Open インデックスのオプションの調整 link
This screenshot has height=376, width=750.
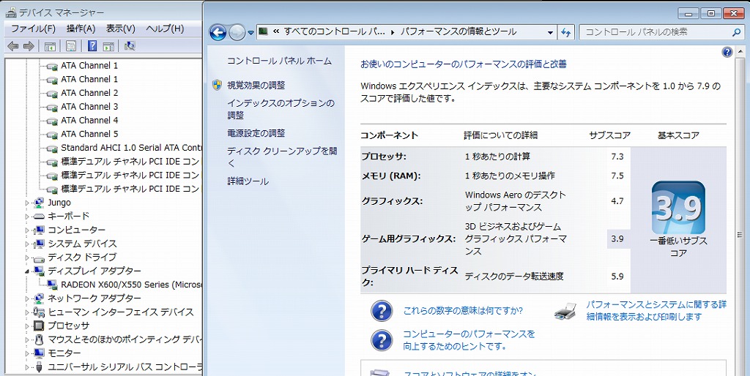(x=281, y=109)
